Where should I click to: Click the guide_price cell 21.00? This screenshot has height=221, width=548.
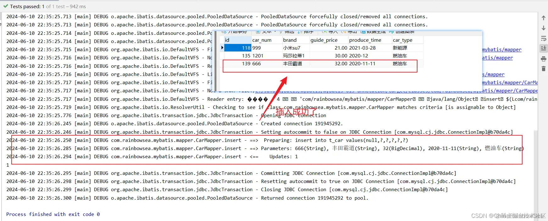[329, 48]
